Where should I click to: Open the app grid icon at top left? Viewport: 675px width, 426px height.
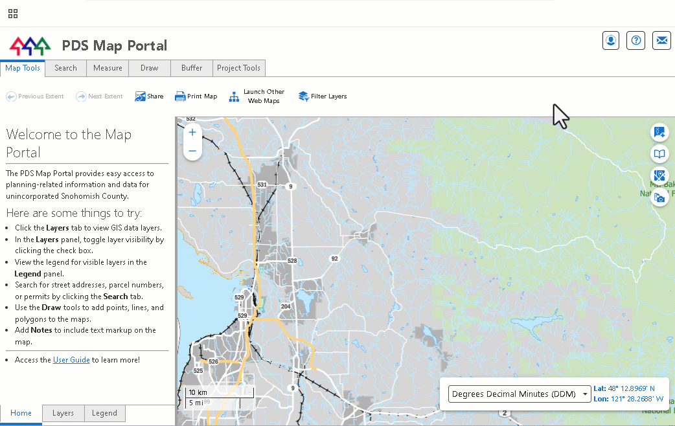(13, 14)
